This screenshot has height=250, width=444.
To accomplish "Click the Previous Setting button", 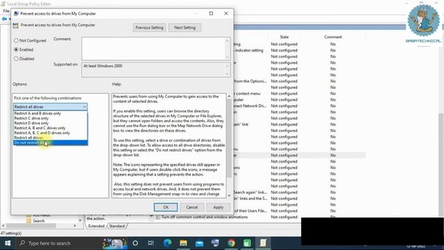I will 149,28.
